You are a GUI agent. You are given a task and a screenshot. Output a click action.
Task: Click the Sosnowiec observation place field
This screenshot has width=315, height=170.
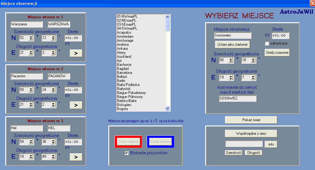pyautogui.click(x=233, y=36)
